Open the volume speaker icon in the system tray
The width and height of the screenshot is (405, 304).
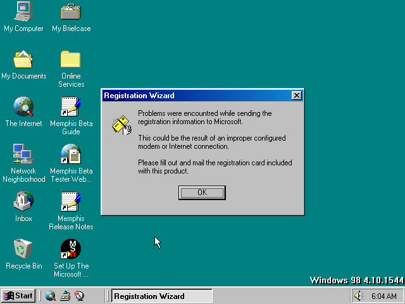[x=359, y=296]
